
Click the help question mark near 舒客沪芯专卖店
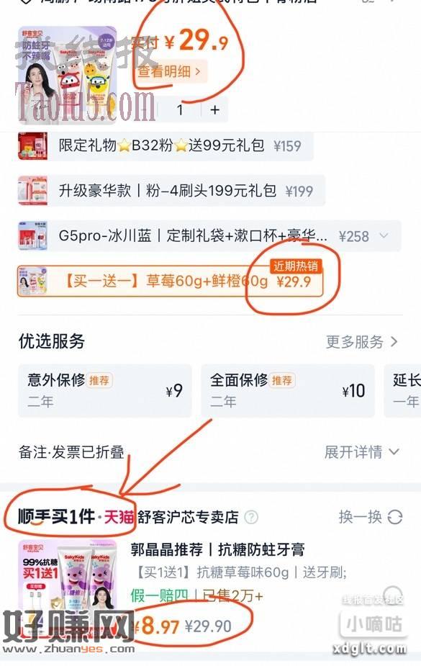[251, 517]
